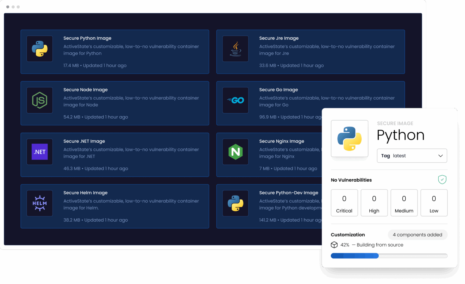The image size is (465, 284).
Task: Click the Python-Dev image logo icon
Action: [x=236, y=203]
